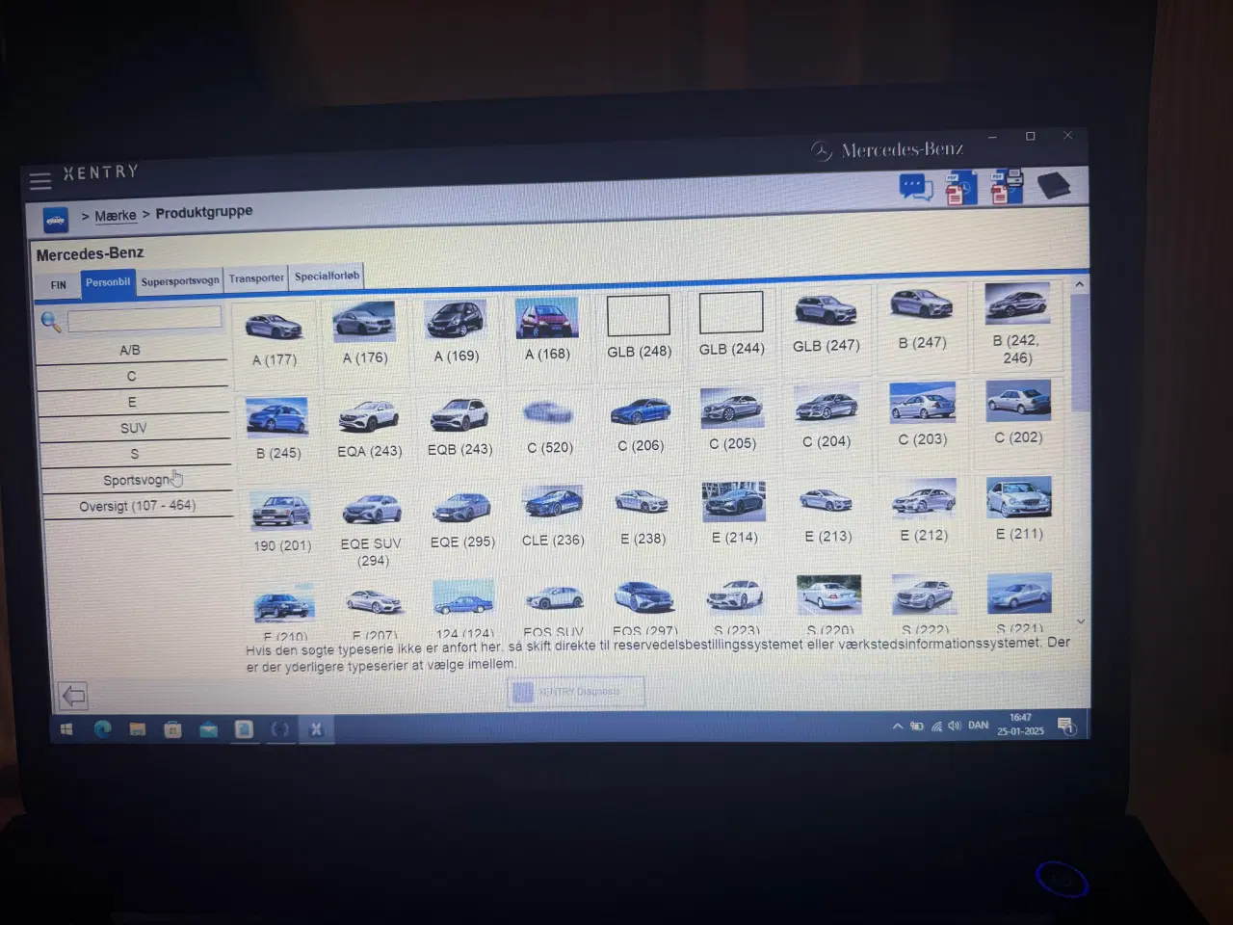Screen dimensions: 1233x925
Task: Launch Microsoft Edge from taskbar
Action: [x=102, y=729]
